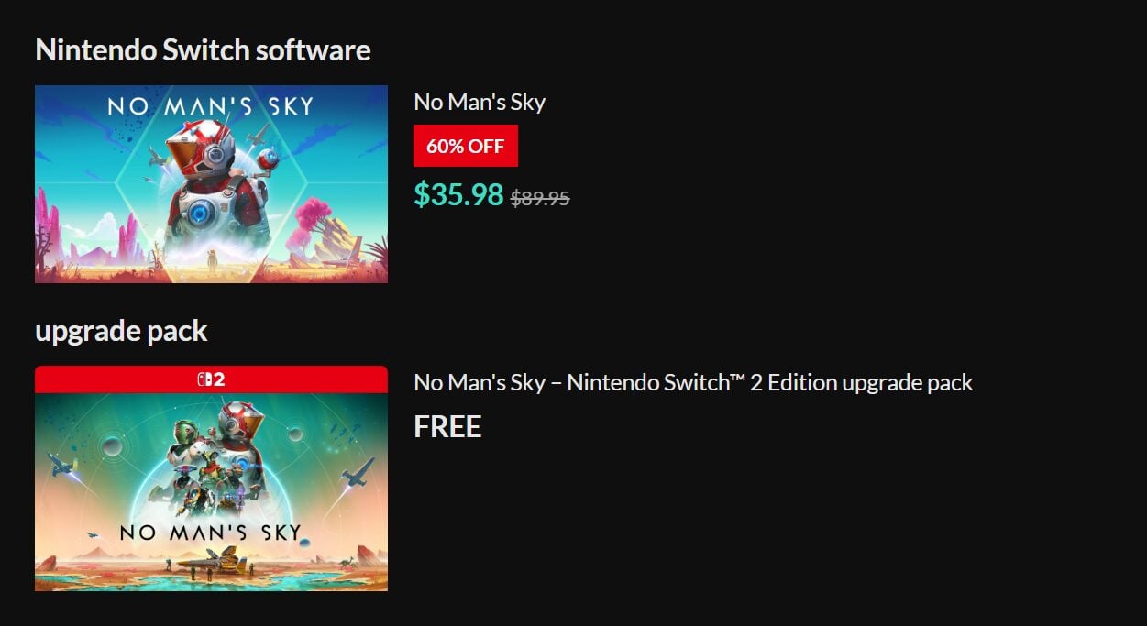Click the Switch 2 logo on the red banner
The height and width of the screenshot is (626, 1147).
pyautogui.click(x=211, y=379)
